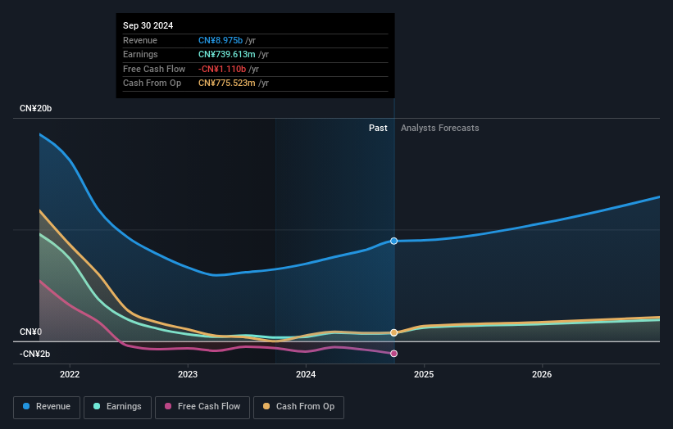Image resolution: width=673 pixels, height=429 pixels.
Task: Click the Revenue row label in tooltip
Action: point(140,40)
